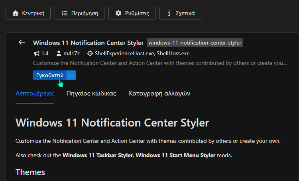Click the version 1.4 megaphone icon
This screenshot has height=181, width=299.
pyautogui.click(x=36, y=53)
